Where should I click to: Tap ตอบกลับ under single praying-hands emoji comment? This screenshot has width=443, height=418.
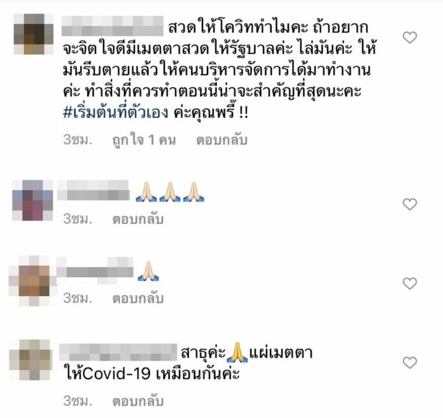[x=138, y=298]
